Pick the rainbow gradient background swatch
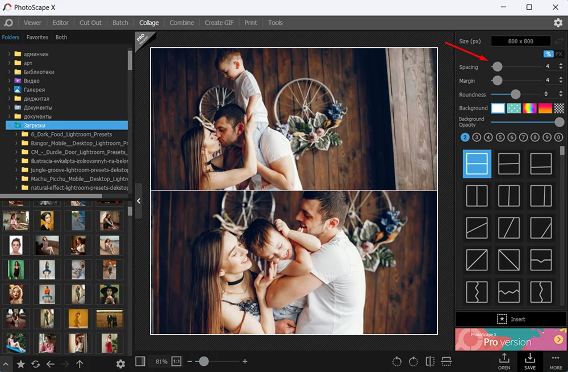568x372 pixels. (x=529, y=108)
